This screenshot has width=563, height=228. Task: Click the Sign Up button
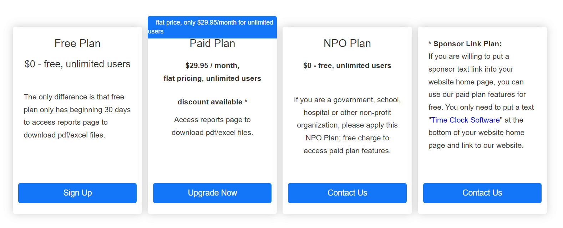(x=77, y=193)
